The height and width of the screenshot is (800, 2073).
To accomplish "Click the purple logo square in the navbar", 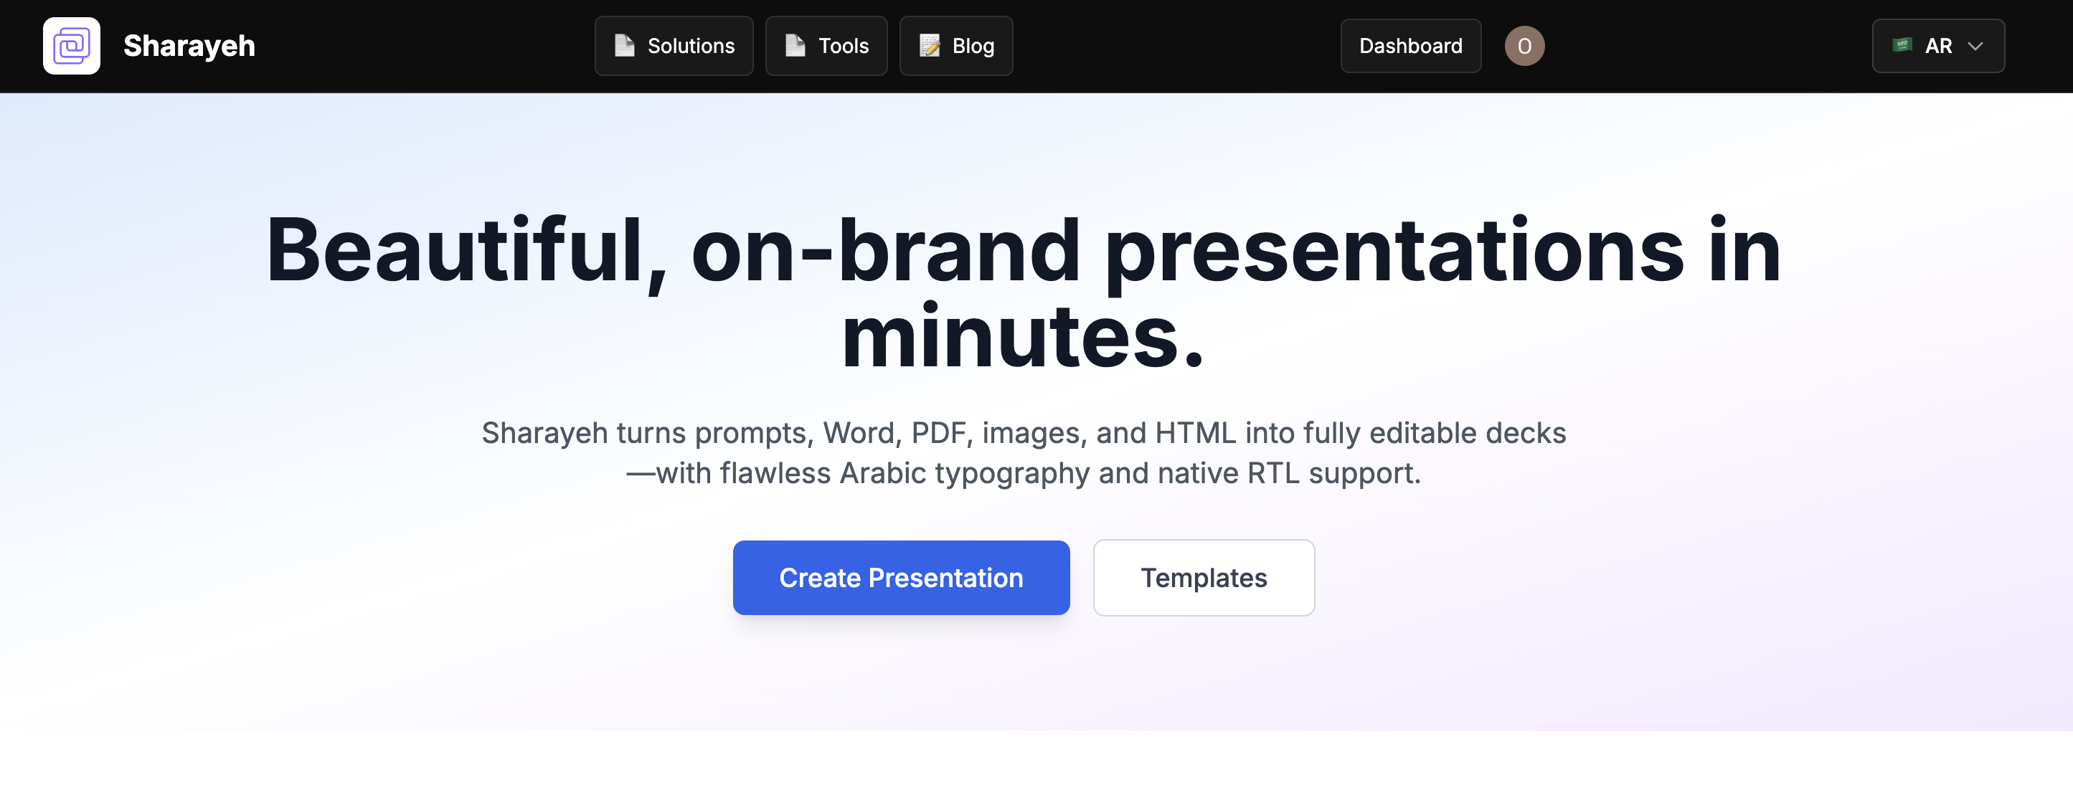I will point(71,46).
